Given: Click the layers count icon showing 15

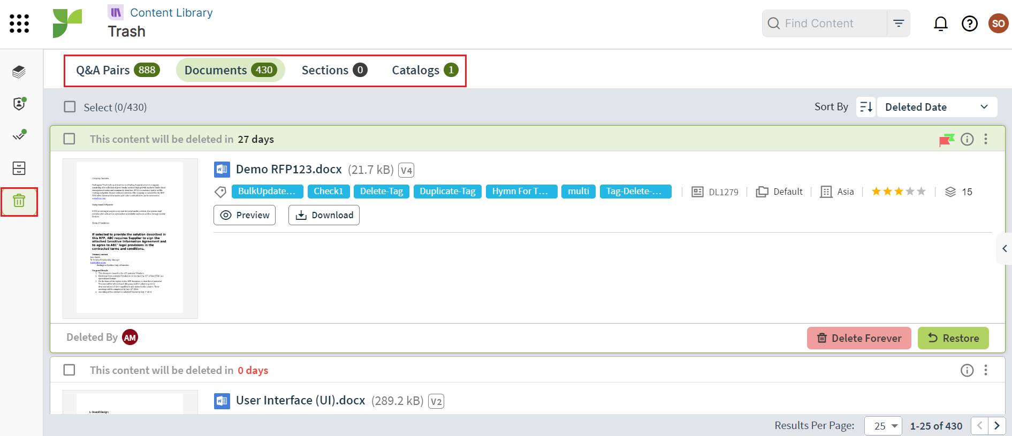Looking at the screenshot, I should (950, 192).
